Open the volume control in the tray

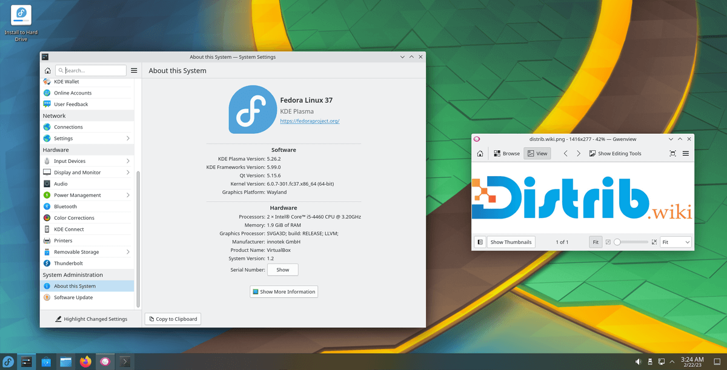(639, 362)
